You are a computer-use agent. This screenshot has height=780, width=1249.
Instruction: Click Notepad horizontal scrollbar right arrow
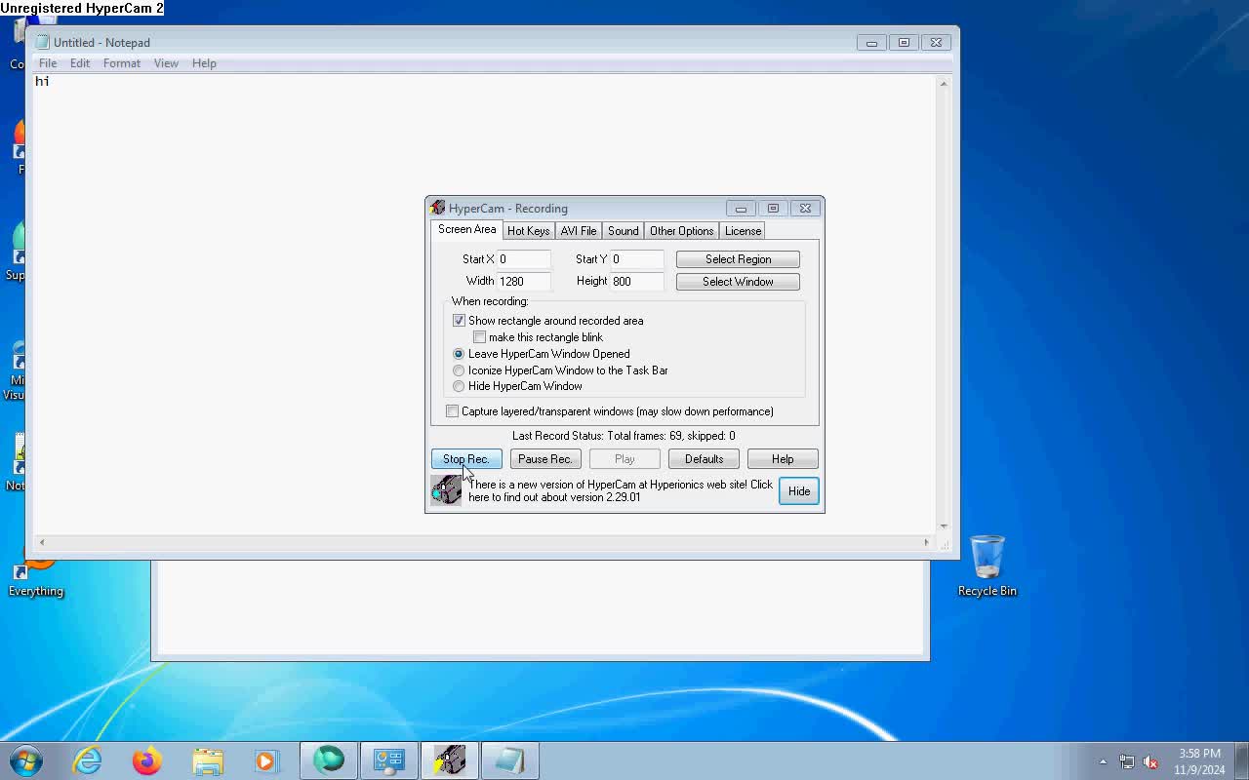pyautogui.click(x=927, y=542)
